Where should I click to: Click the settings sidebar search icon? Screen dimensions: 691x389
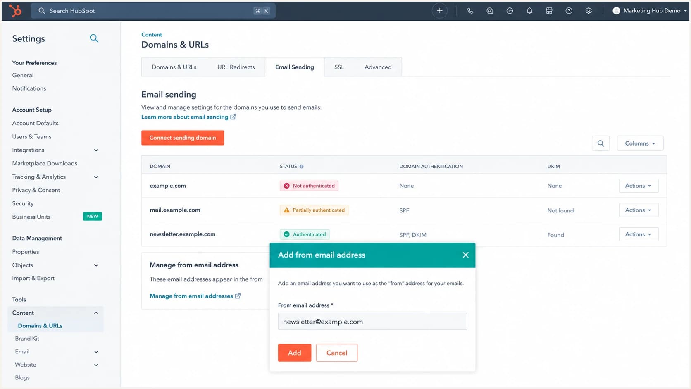94,38
